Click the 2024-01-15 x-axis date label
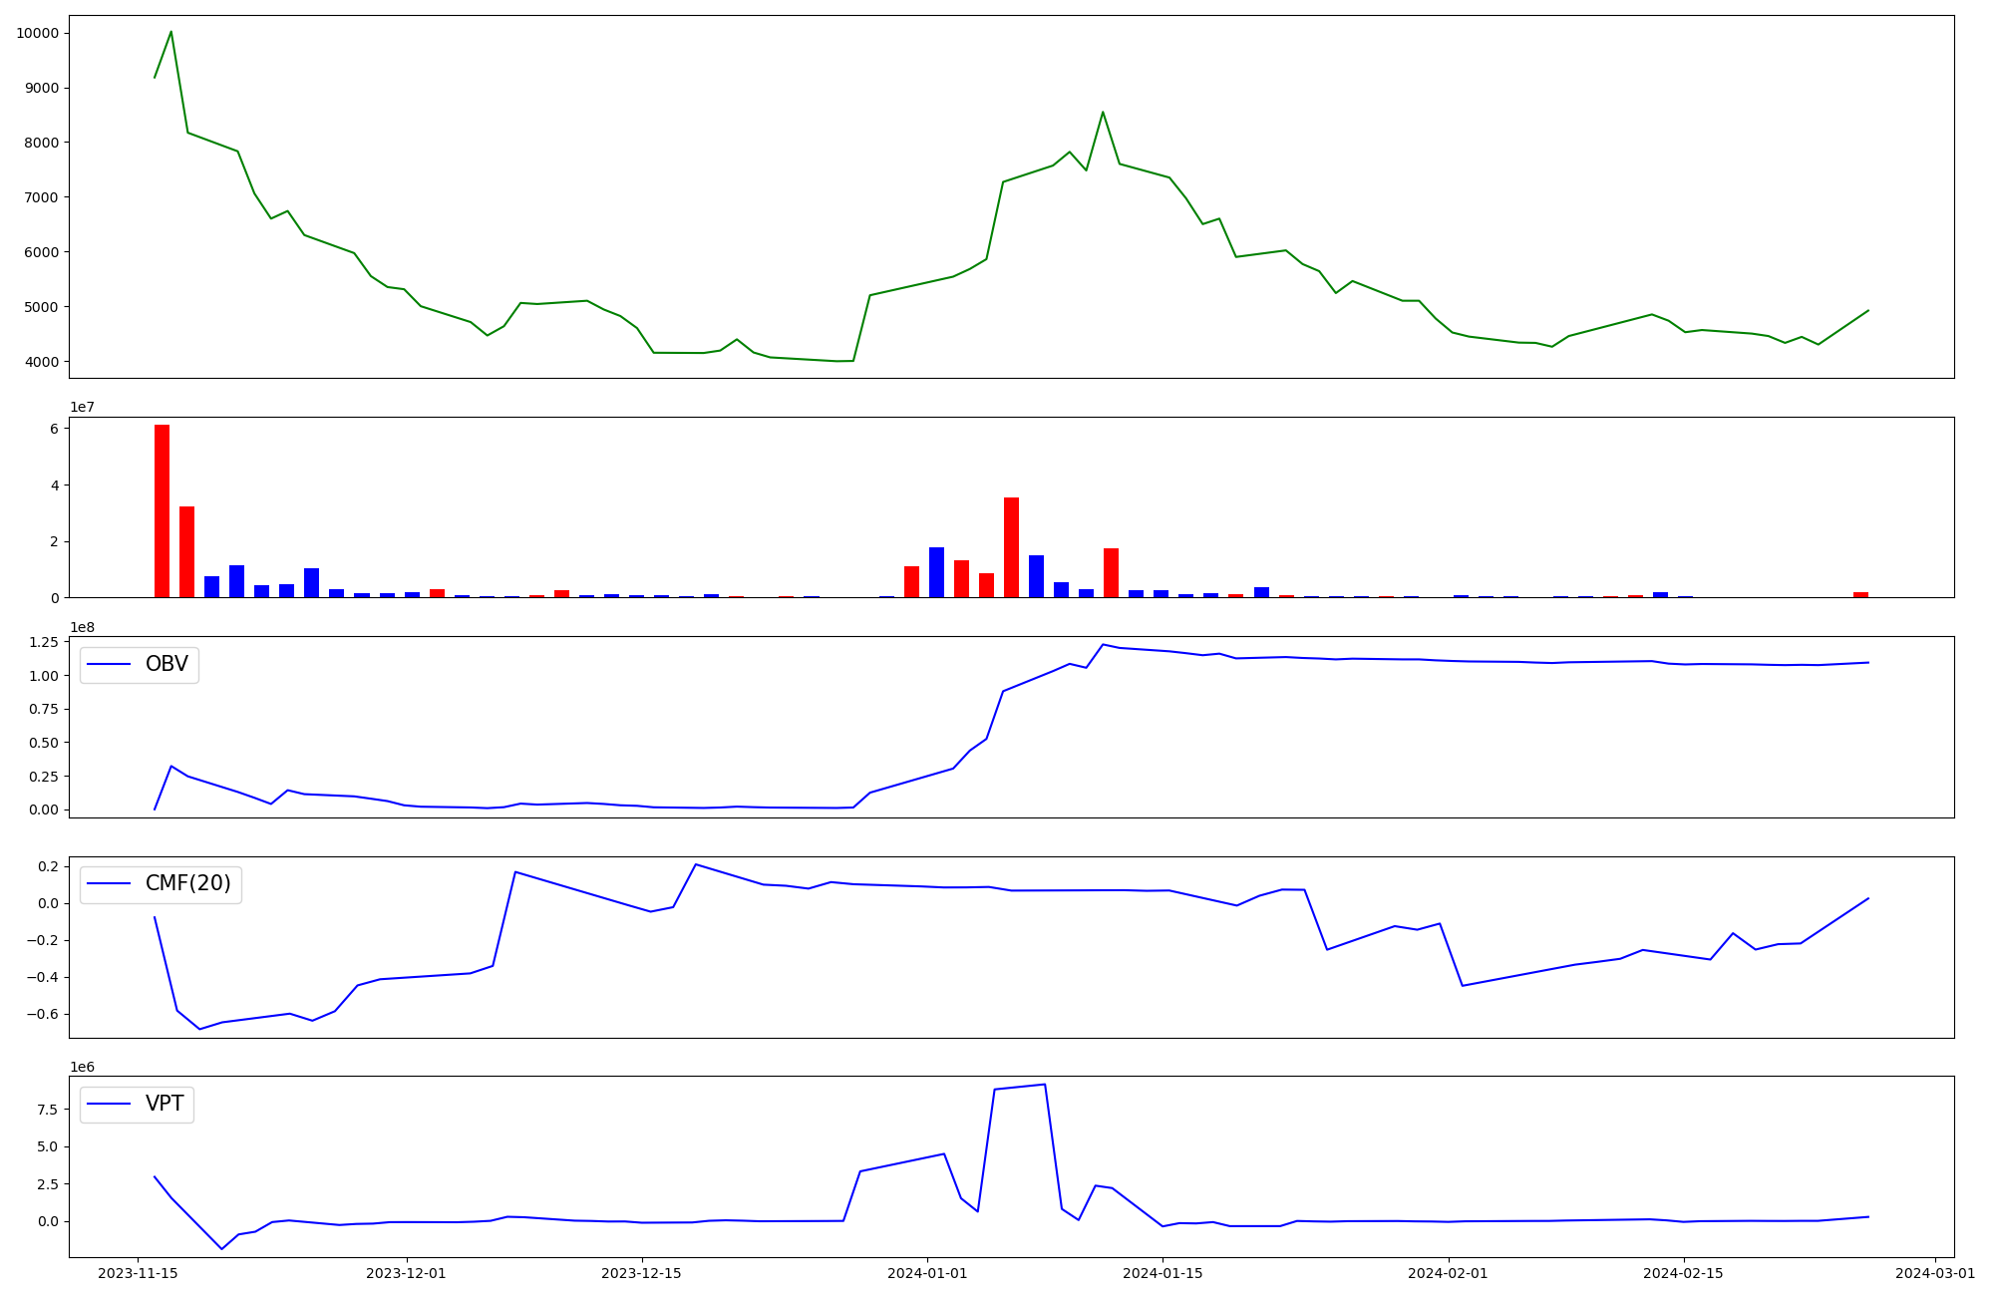Image resolution: width=1994 pixels, height=1296 pixels. tap(1162, 1273)
